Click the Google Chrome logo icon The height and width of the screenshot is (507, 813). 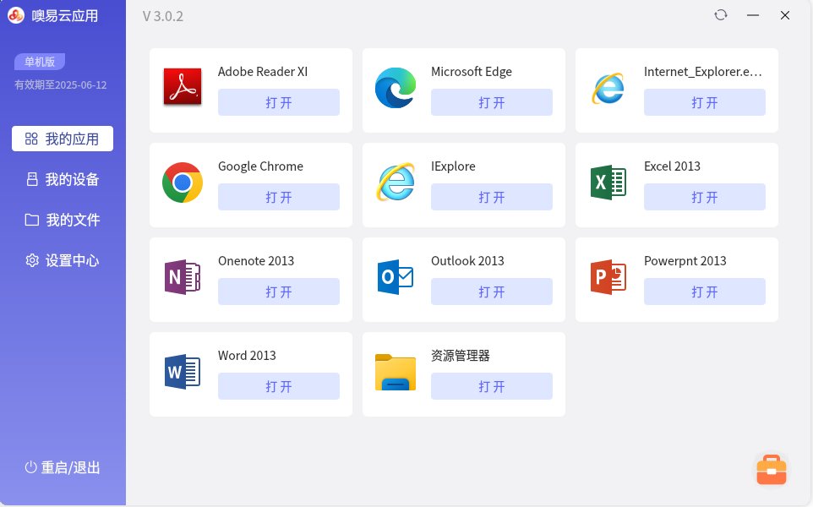pos(183,183)
